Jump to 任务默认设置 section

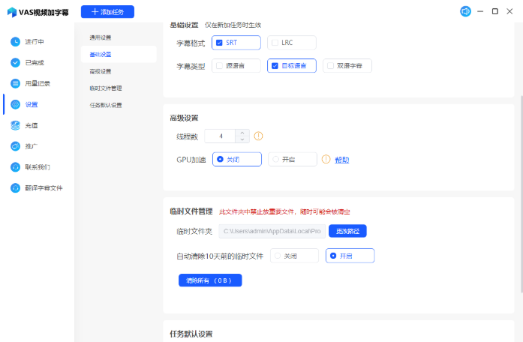coord(106,105)
